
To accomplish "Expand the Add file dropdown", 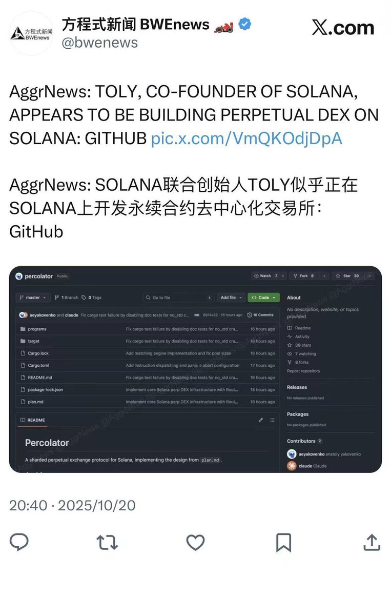I will coord(231,297).
